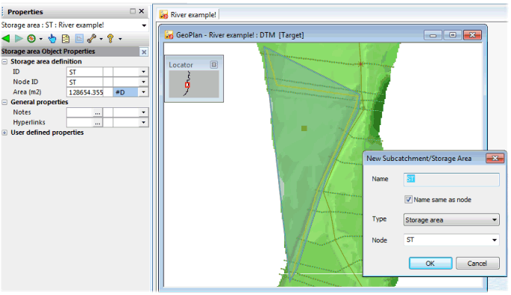Select the blue pointing hand tool

51,39
